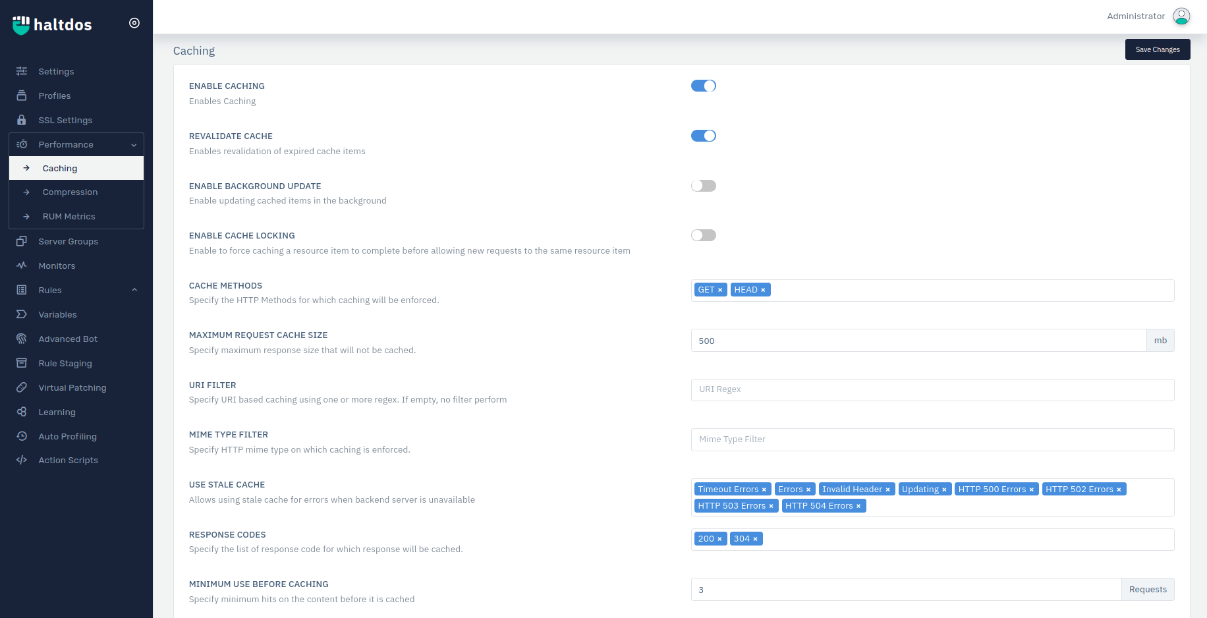
Task: Click the Monitors pulse icon
Action: click(x=22, y=266)
